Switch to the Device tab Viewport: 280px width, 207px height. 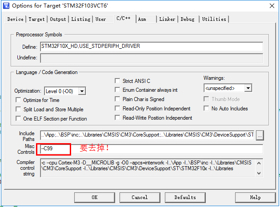[x=16, y=19]
